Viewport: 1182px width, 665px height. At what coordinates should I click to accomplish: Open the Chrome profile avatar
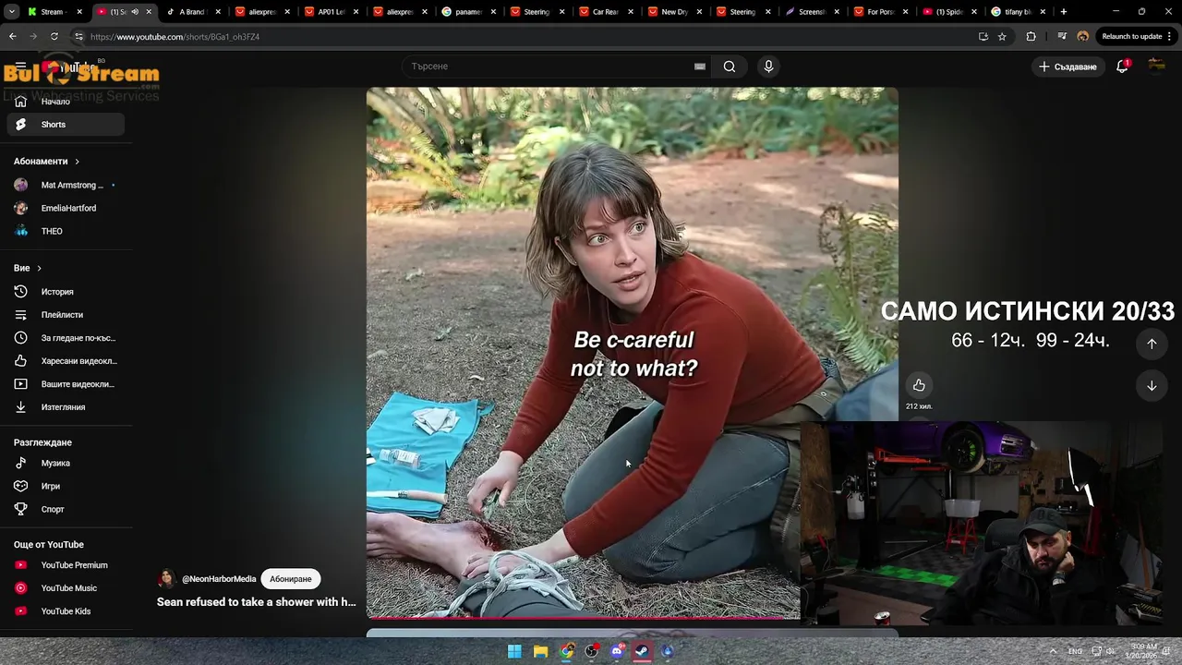[1083, 37]
